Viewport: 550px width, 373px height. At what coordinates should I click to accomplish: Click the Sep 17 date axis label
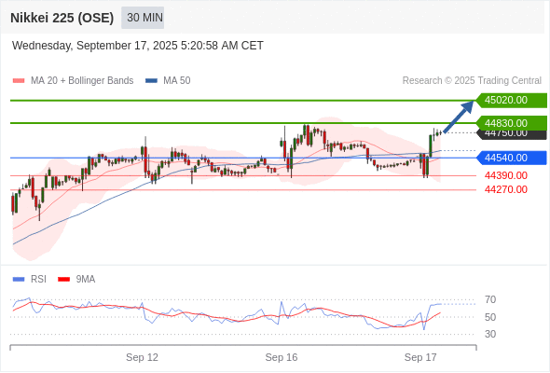(420, 357)
